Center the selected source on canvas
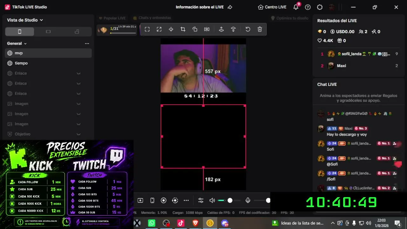 (x=171, y=29)
